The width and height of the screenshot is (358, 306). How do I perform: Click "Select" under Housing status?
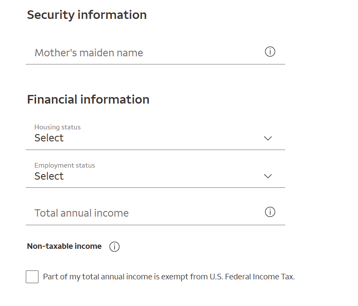pyautogui.click(x=49, y=138)
